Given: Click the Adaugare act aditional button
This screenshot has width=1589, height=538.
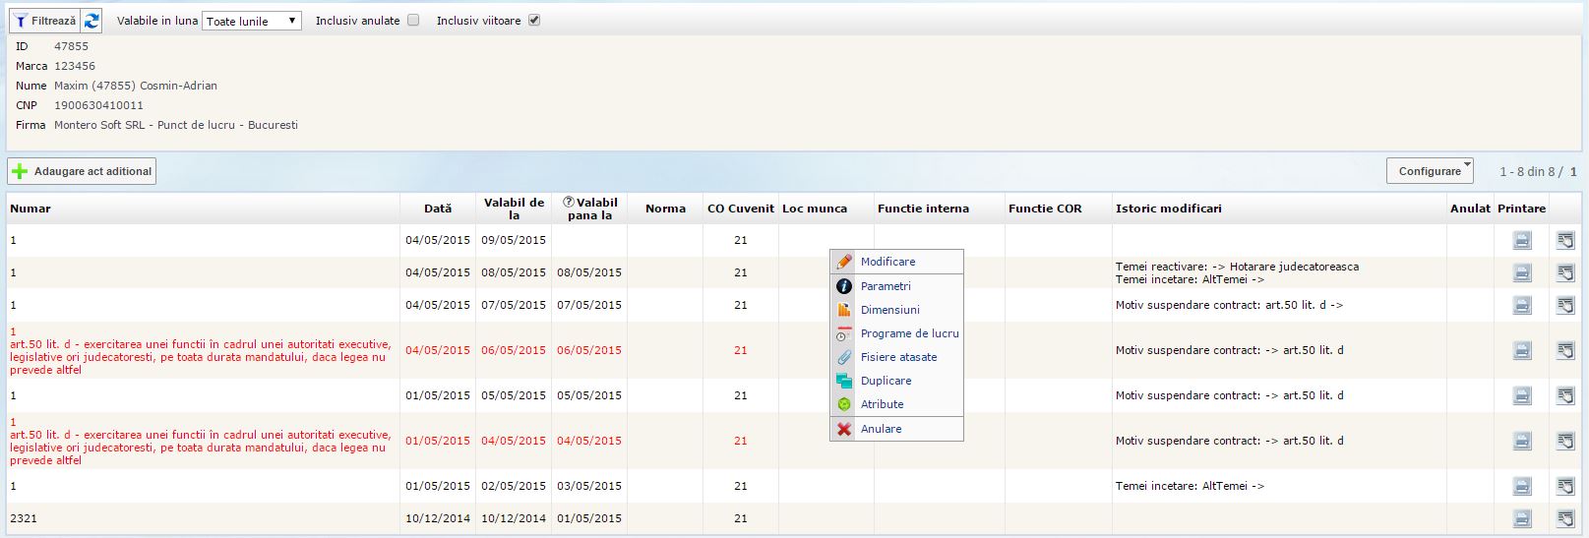Looking at the screenshot, I should [83, 171].
